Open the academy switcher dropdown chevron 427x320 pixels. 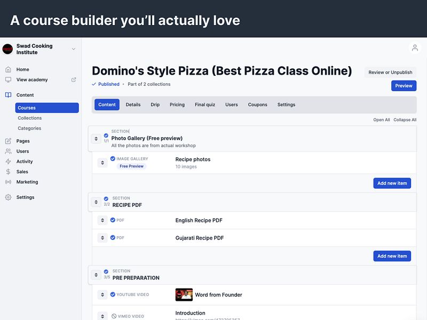click(x=74, y=49)
